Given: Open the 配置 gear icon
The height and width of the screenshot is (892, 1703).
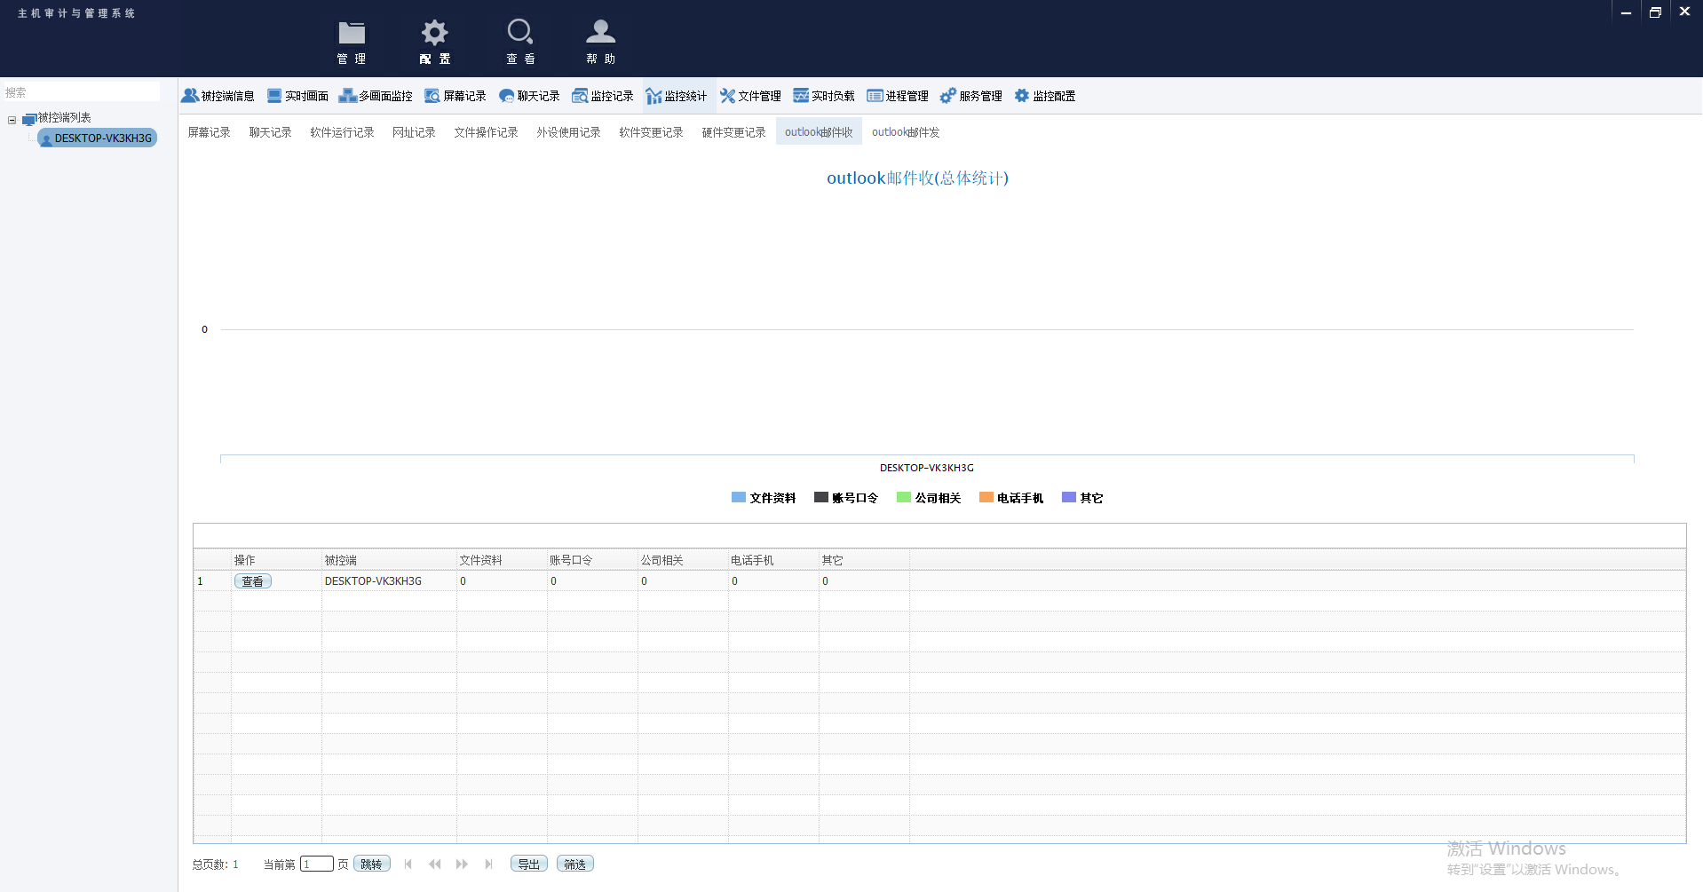Looking at the screenshot, I should tap(434, 42).
